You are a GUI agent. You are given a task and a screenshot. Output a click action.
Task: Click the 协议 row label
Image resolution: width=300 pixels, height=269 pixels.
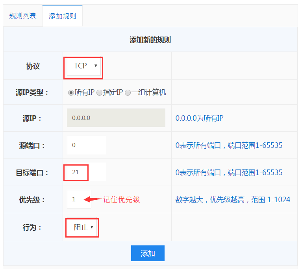(x=33, y=66)
